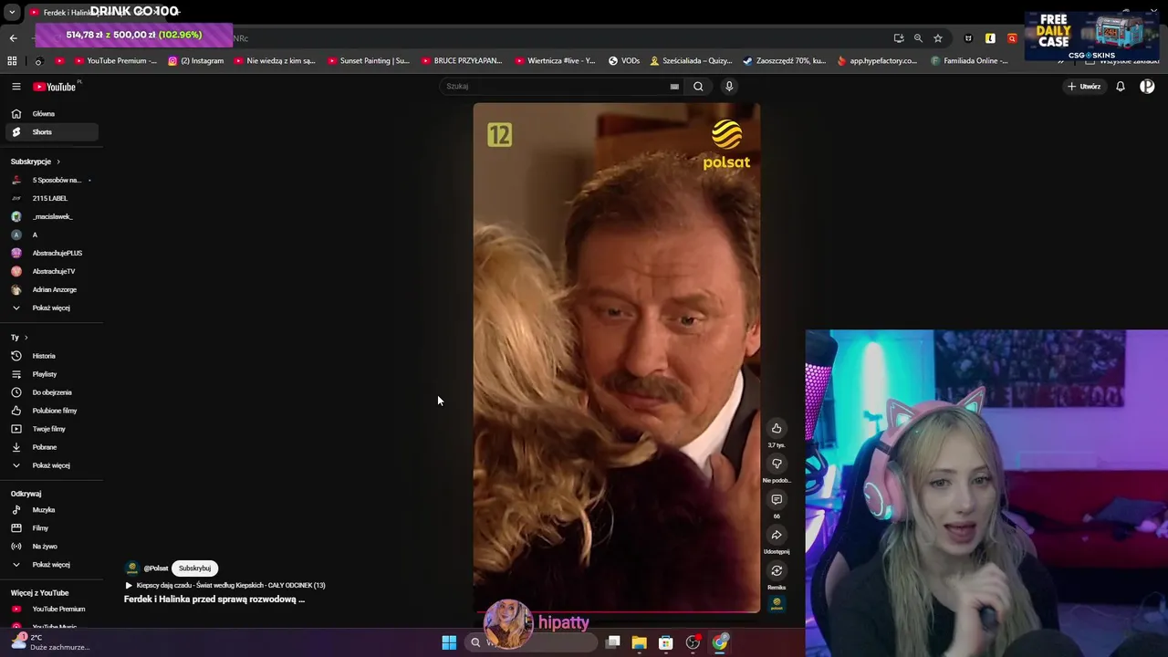Click the Subskrybuj button
Image resolution: width=1168 pixels, height=657 pixels.
click(194, 568)
